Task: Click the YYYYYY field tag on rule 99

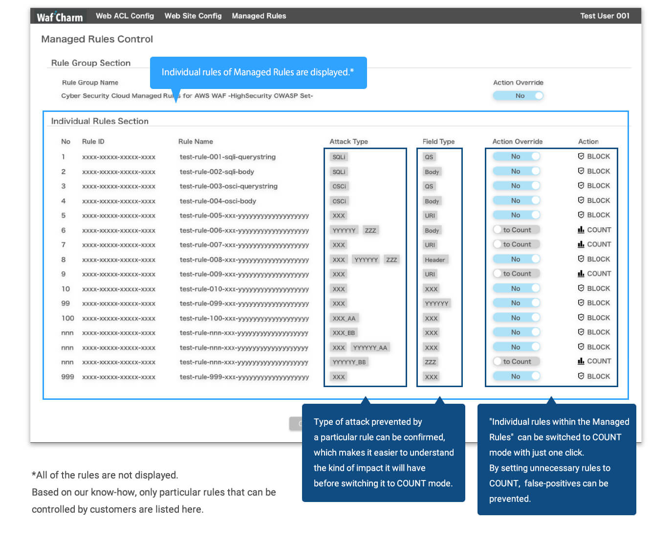Action: click(x=436, y=304)
